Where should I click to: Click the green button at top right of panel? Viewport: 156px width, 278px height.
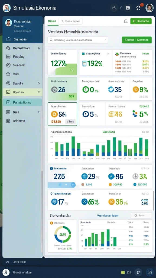point(141,21)
